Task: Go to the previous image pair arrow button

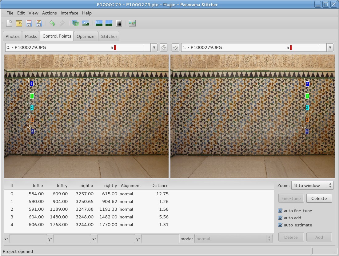Action: click(164, 47)
